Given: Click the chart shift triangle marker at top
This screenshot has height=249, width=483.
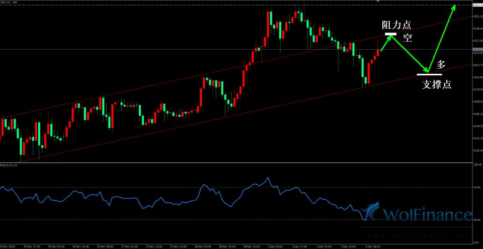Looking at the screenshot, I should click(377, 2).
